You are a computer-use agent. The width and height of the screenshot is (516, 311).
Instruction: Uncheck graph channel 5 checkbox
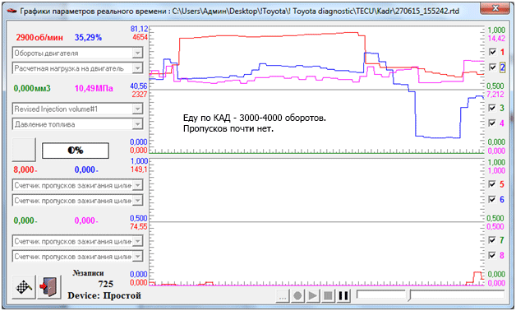click(492, 184)
